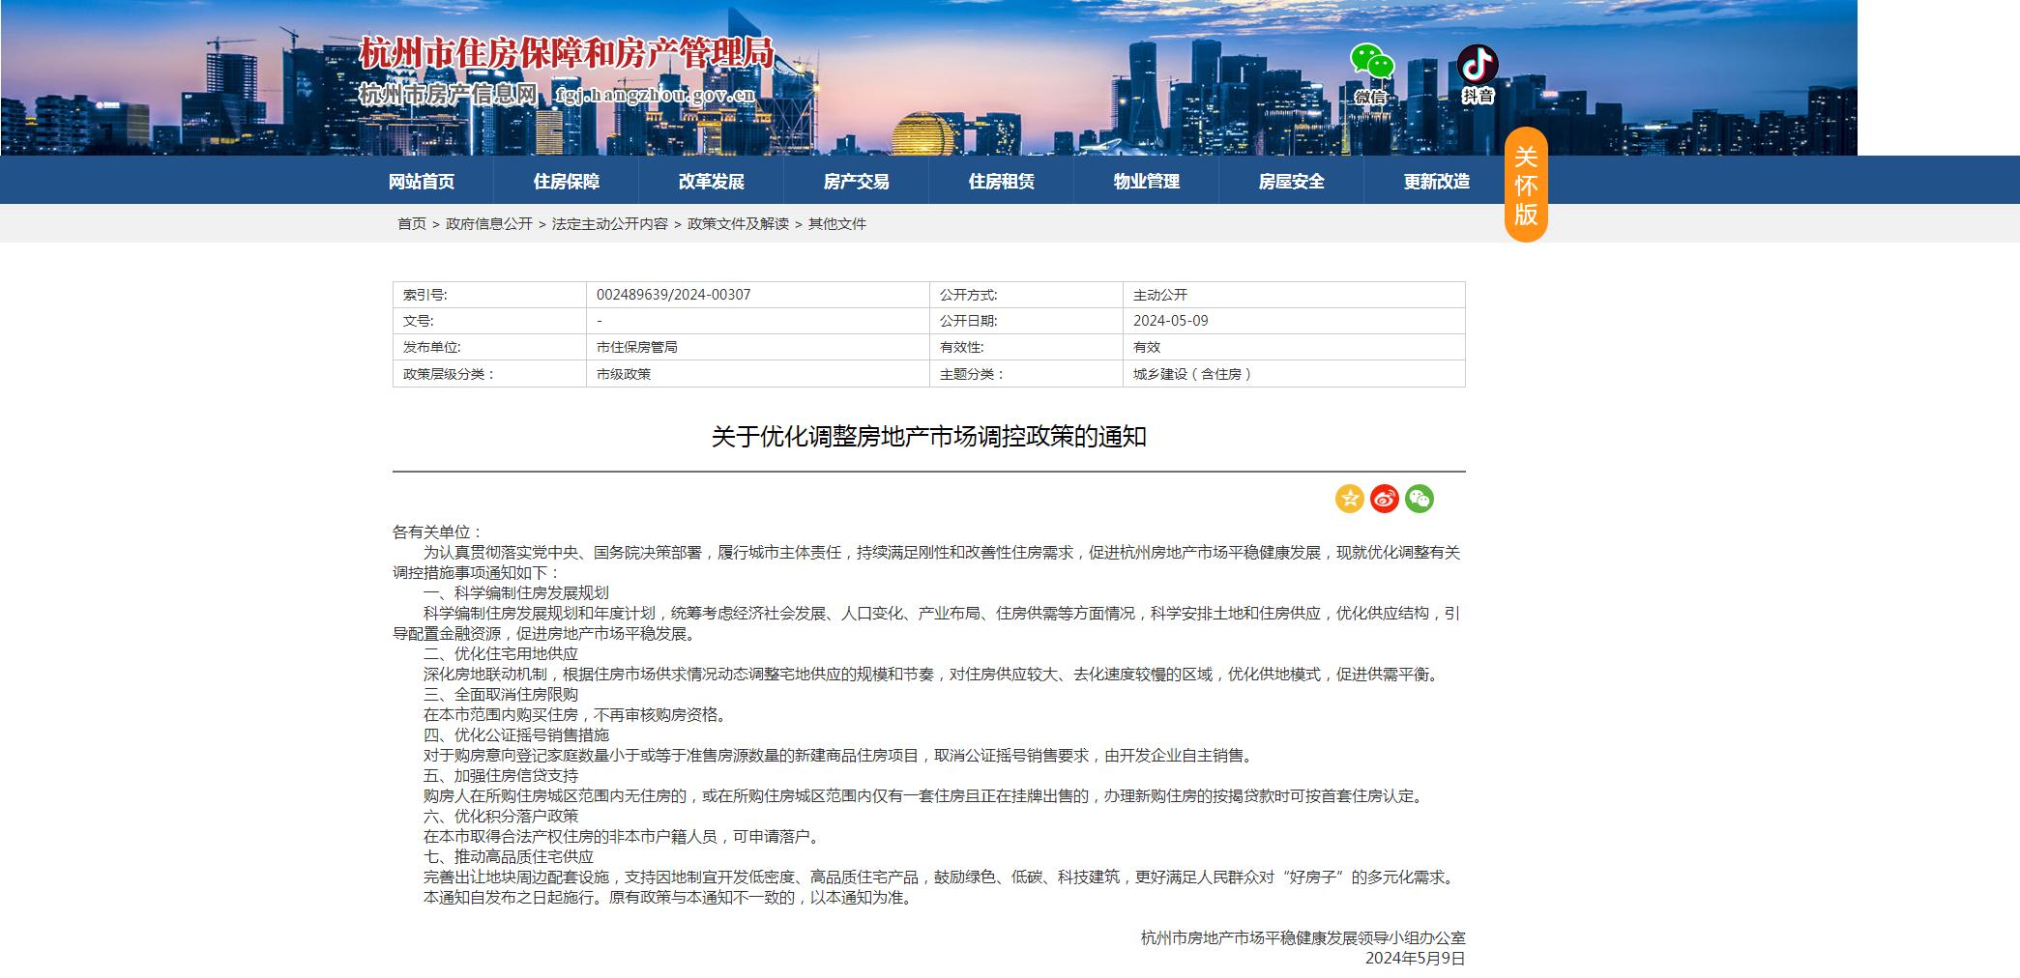Open the 住房保障 nav menu
Viewport: 2020px width, 978px height.
(x=567, y=181)
